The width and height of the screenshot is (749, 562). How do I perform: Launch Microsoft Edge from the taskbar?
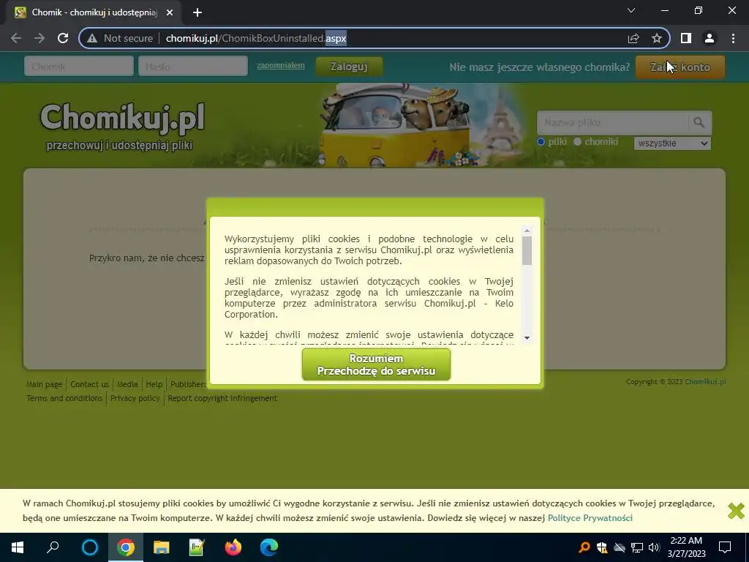tap(269, 547)
